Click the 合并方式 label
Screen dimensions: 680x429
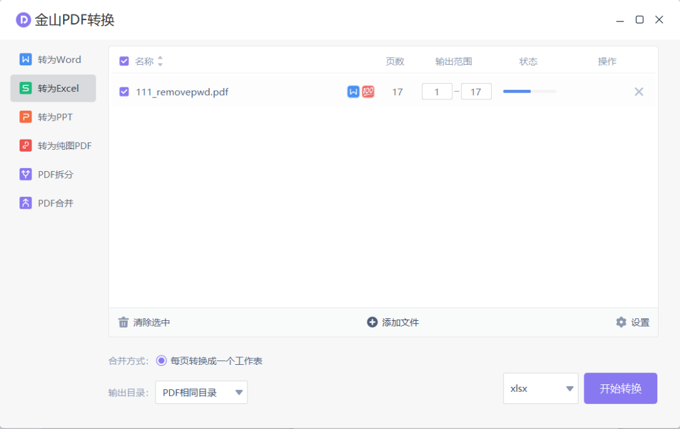(x=128, y=361)
